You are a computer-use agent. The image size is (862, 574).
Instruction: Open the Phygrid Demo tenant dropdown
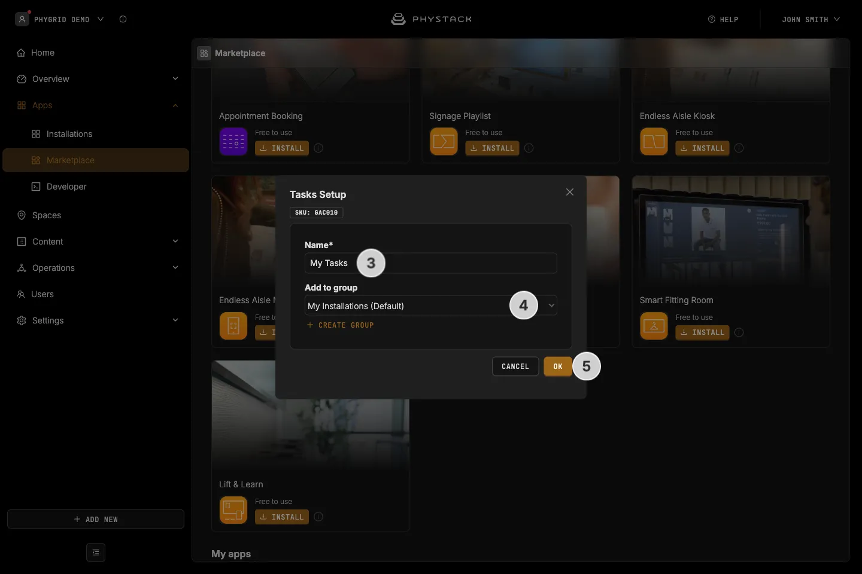(x=60, y=19)
